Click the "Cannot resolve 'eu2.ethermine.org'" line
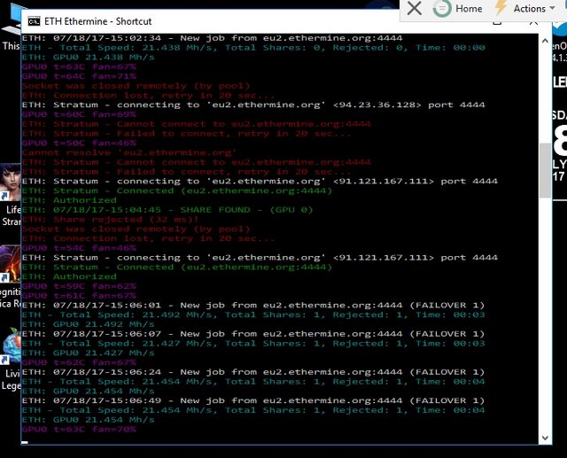The width and height of the screenshot is (567, 458). pyautogui.click(x=129, y=152)
